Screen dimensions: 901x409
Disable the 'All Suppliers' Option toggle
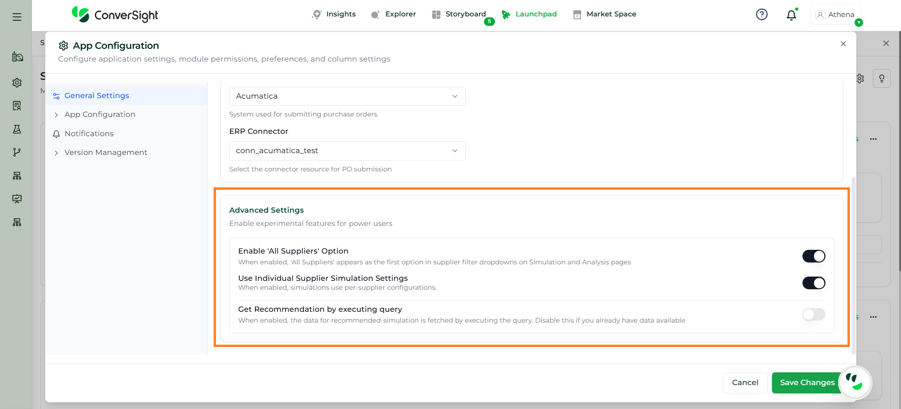pos(813,256)
